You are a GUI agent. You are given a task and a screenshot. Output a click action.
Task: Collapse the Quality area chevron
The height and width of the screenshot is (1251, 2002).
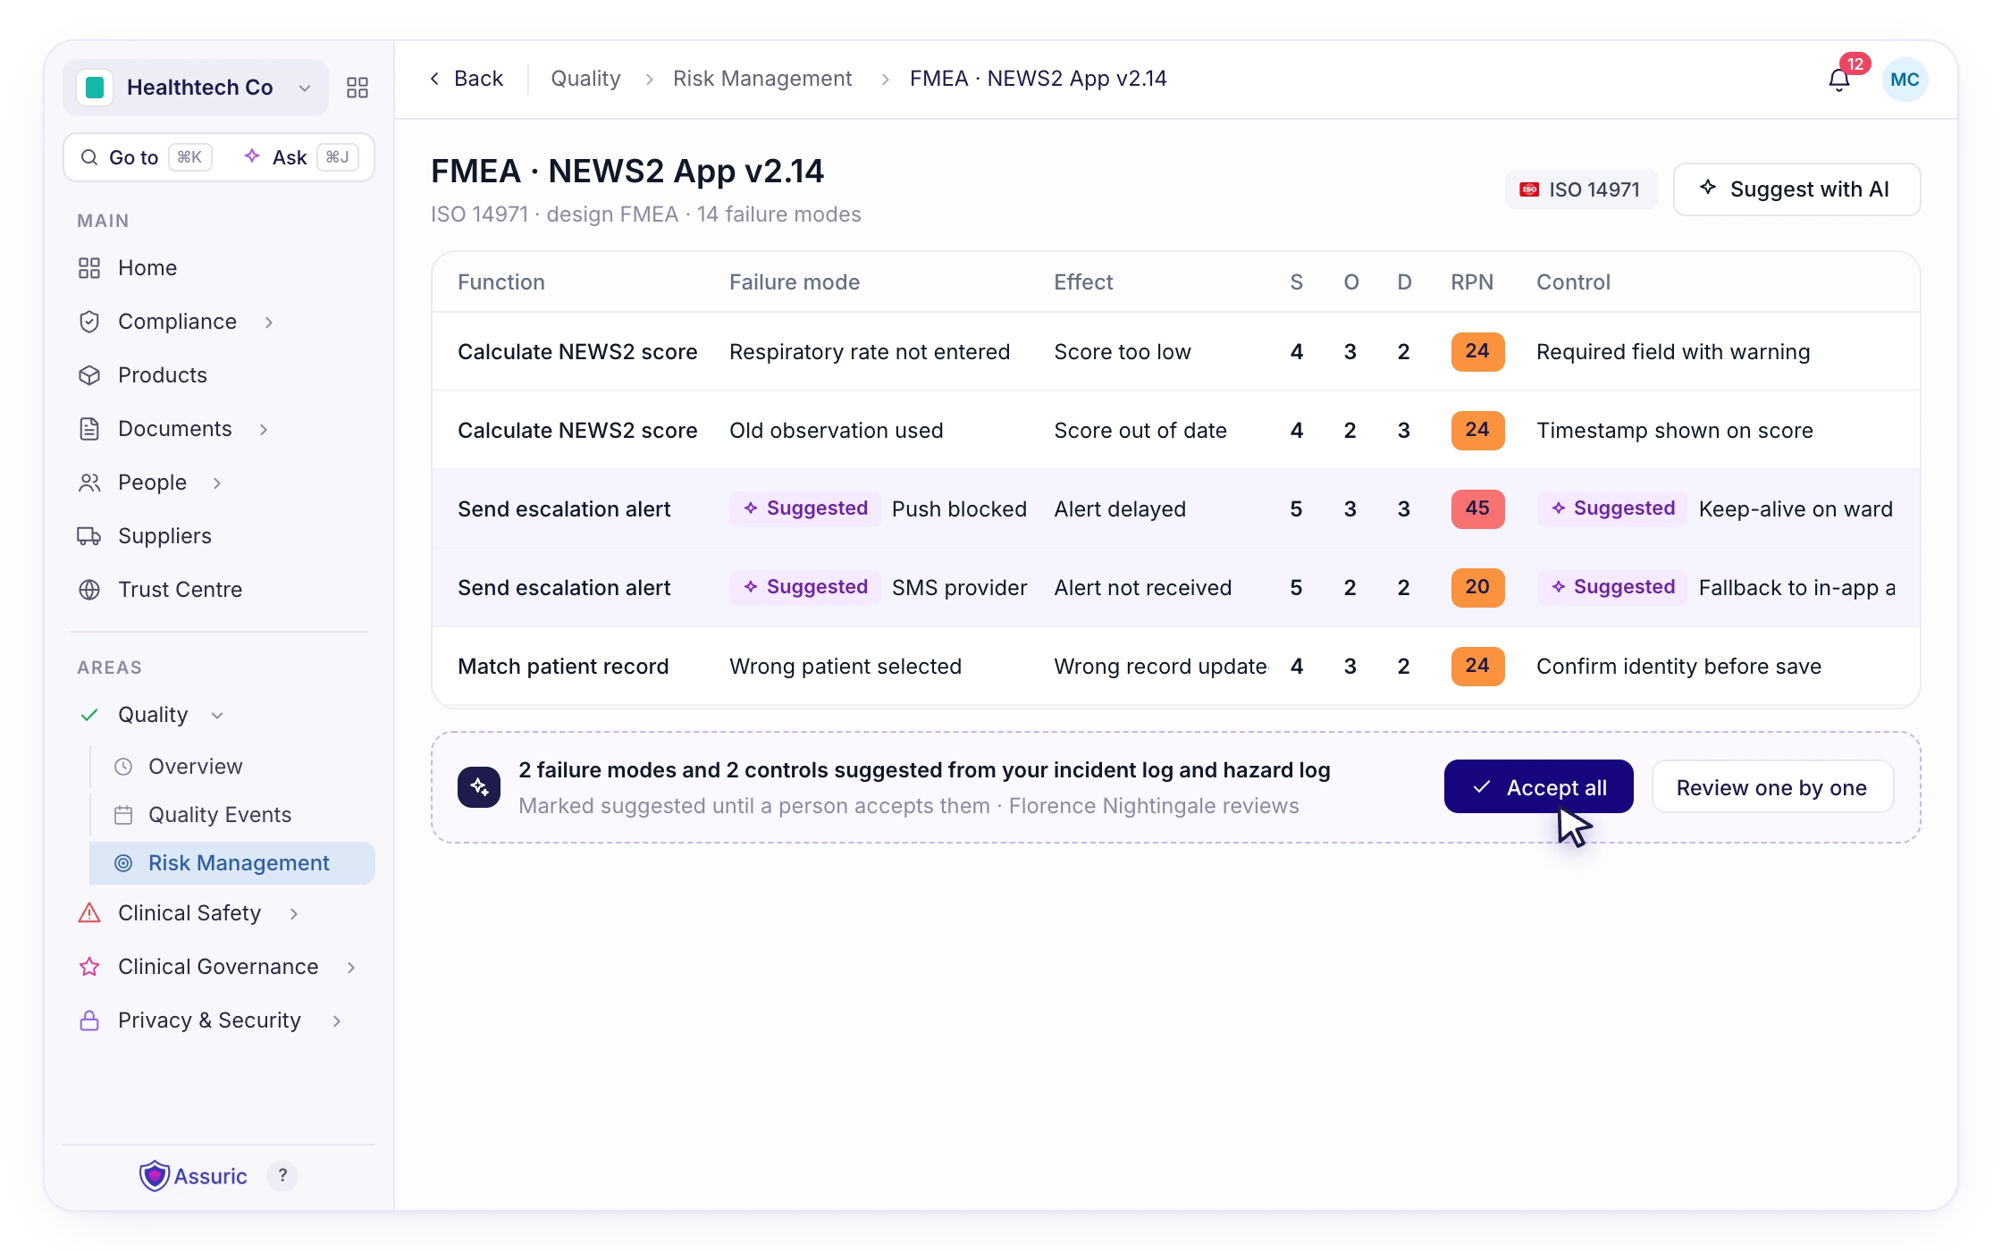217,715
